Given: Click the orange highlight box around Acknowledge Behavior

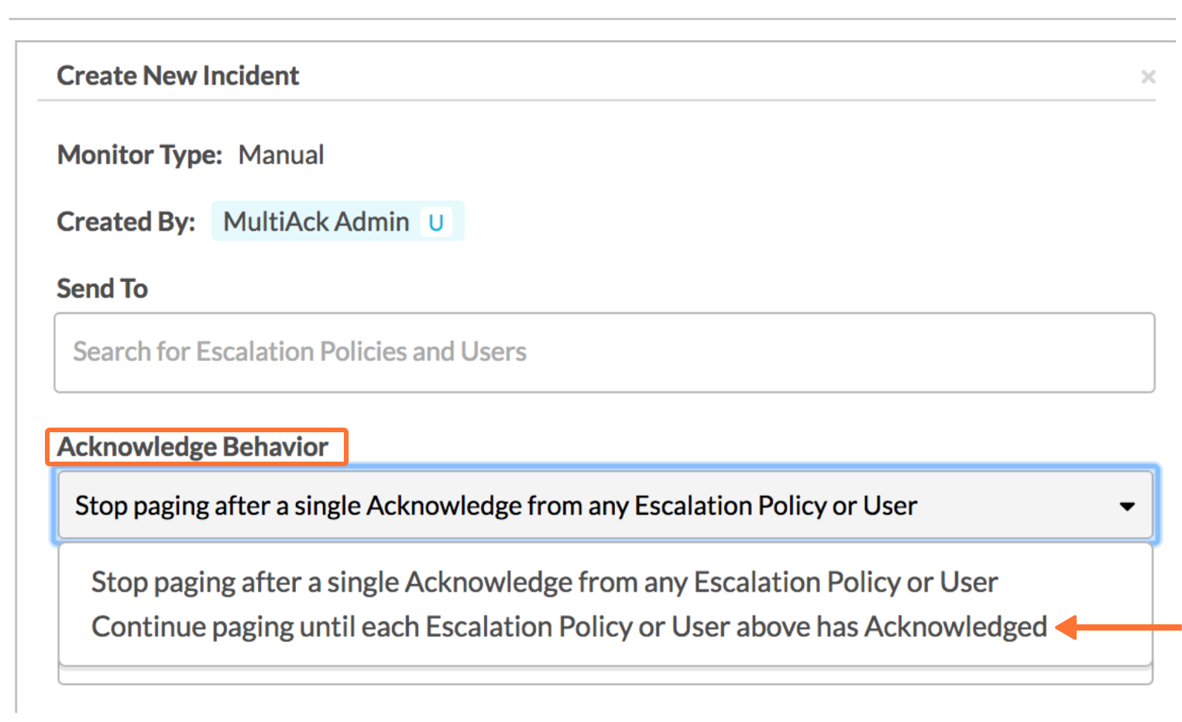Looking at the screenshot, I should [197, 447].
